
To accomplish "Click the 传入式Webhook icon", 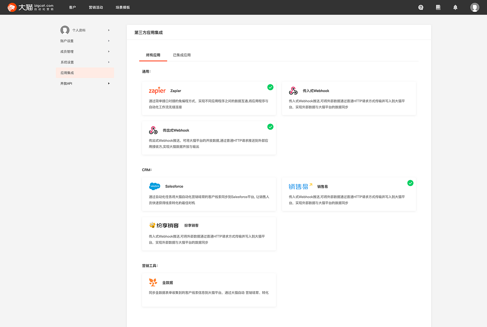I will click(293, 90).
